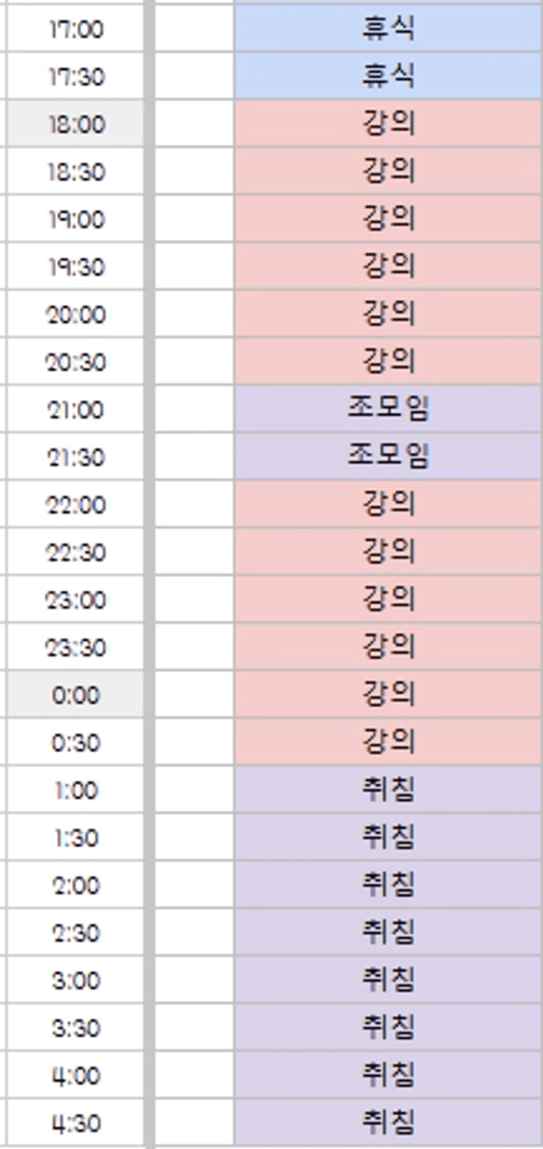Select the 취침 cell at 3:00

click(388, 980)
